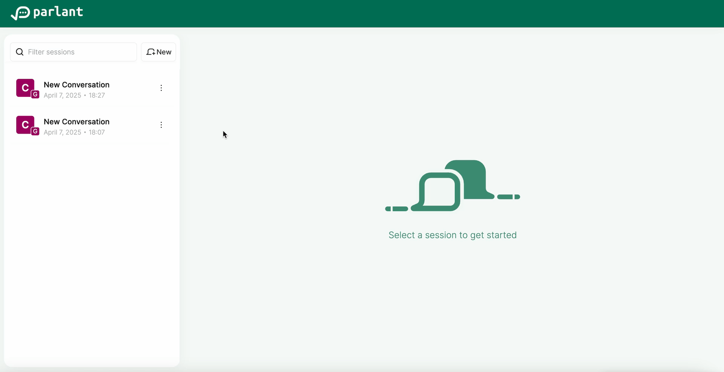Click the chat bubbles illustration in the center
The width and height of the screenshot is (724, 372).
tap(452, 186)
